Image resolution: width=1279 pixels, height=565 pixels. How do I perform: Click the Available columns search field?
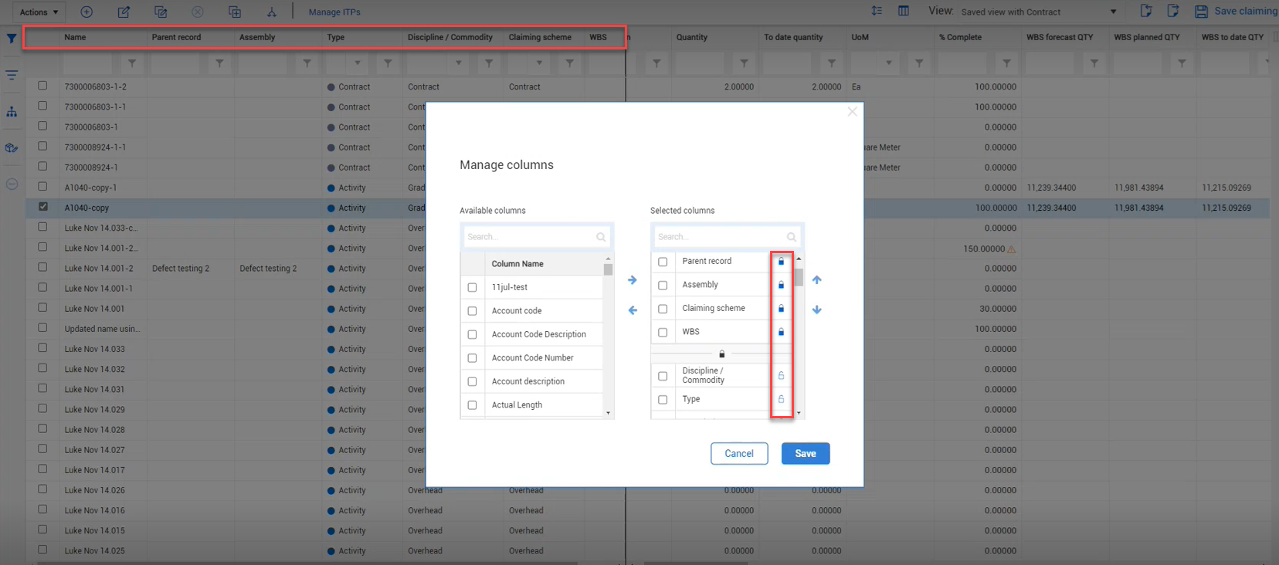point(531,237)
